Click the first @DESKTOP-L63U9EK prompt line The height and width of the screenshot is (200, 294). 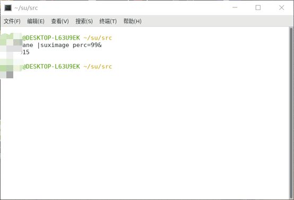(67, 38)
